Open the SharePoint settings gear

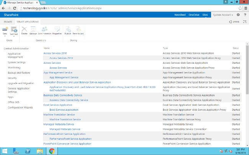[x=238, y=15]
